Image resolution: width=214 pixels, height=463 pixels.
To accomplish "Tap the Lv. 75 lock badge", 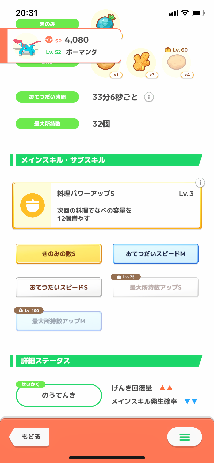I will click(x=126, y=277).
